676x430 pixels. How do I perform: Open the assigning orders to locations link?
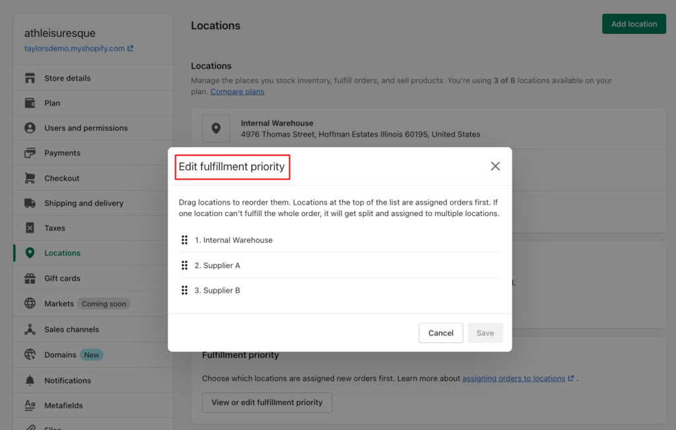click(x=512, y=378)
